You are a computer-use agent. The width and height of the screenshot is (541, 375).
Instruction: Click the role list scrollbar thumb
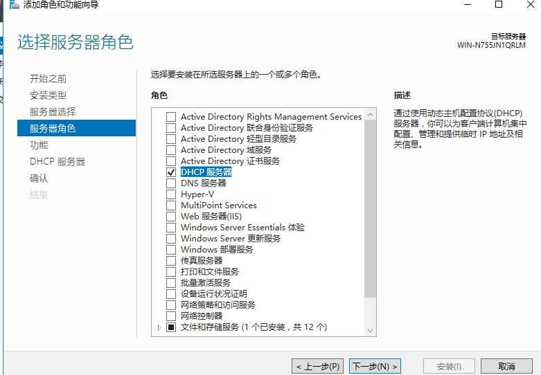(x=370, y=208)
